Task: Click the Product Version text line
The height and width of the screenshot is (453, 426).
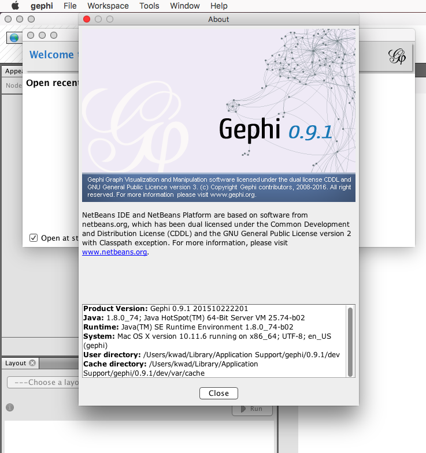Action: 166,309
